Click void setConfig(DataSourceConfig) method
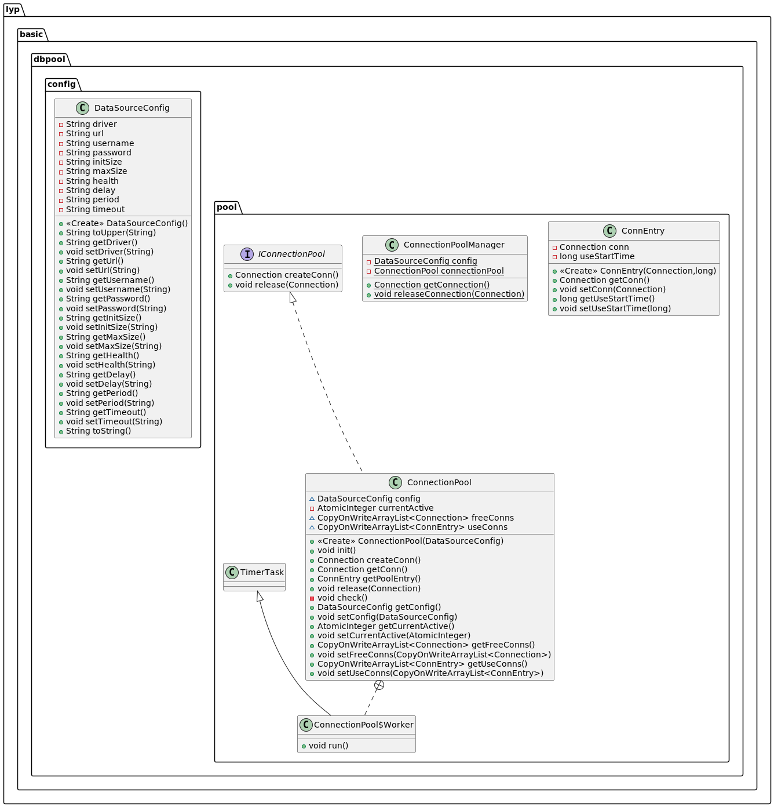 [x=387, y=617]
